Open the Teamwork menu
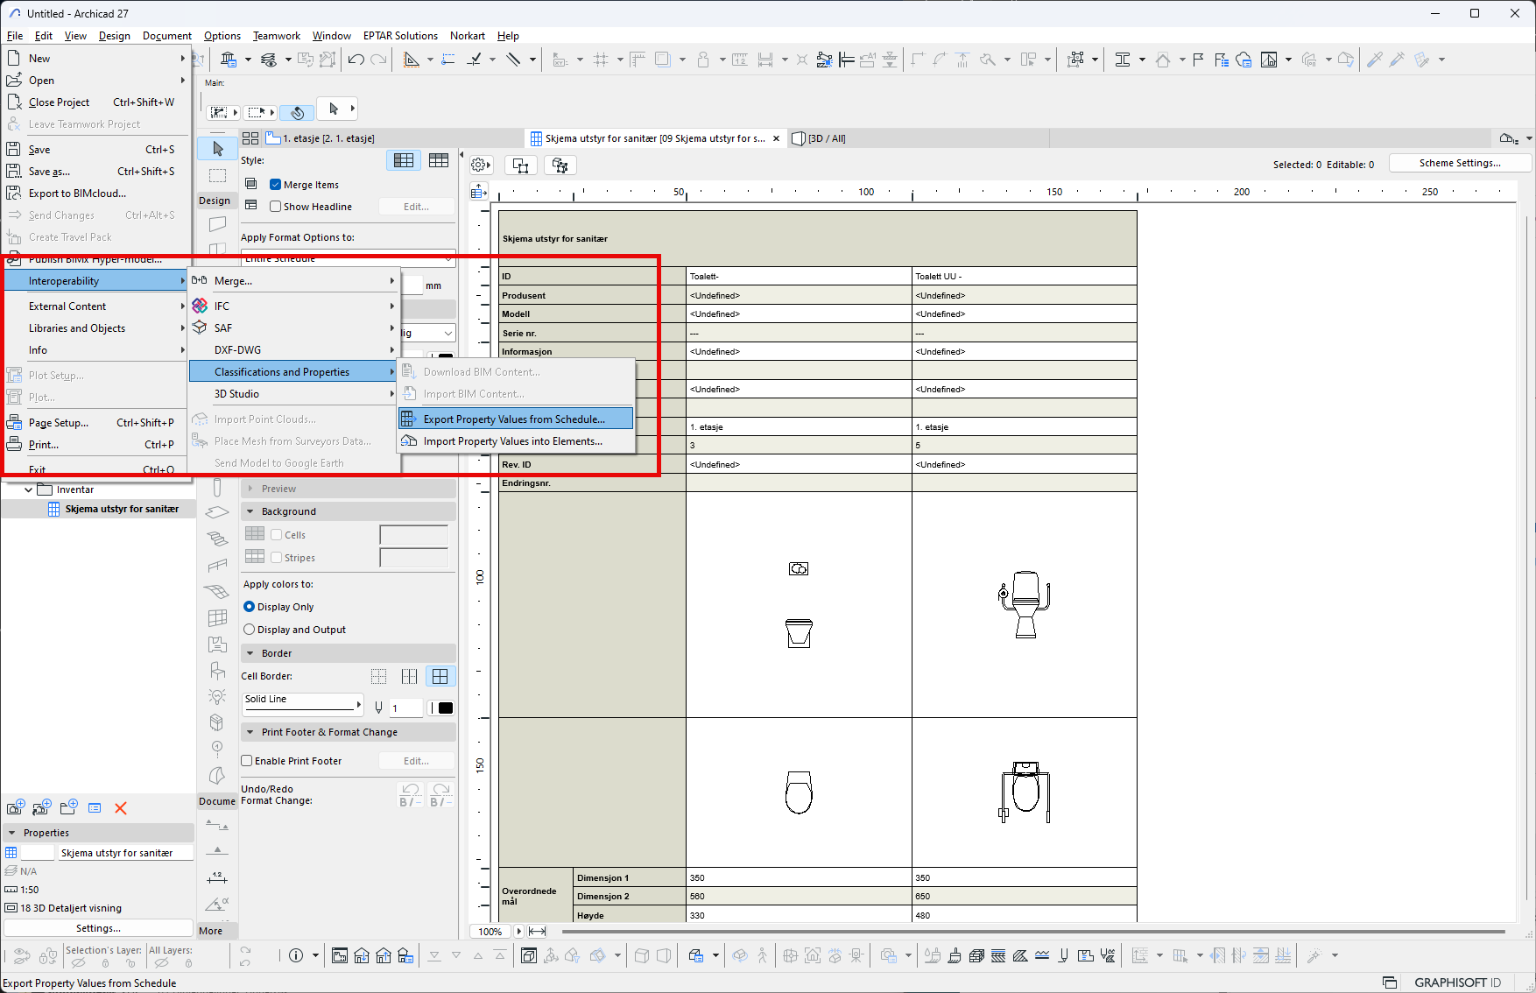1536x993 pixels. [276, 36]
